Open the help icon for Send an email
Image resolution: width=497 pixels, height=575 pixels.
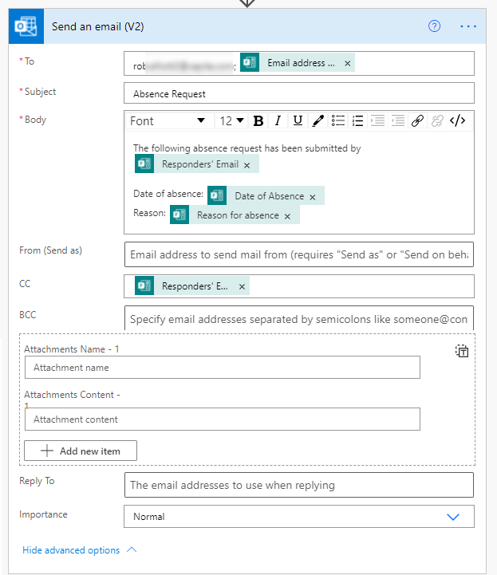(x=434, y=26)
